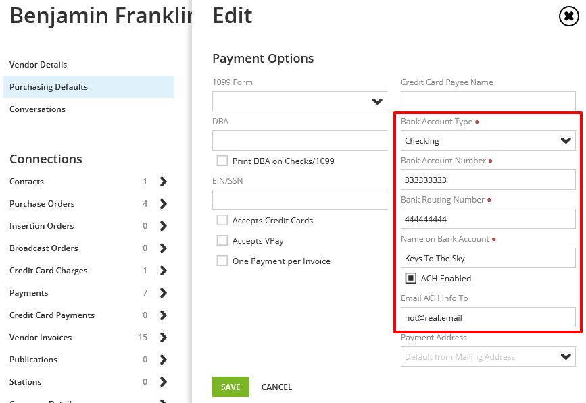Toggle One Payment per Invoice
This screenshot has width=586, height=403.
(x=222, y=261)
